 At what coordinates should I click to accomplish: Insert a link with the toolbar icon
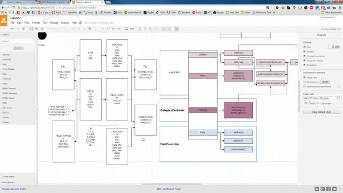132,28
